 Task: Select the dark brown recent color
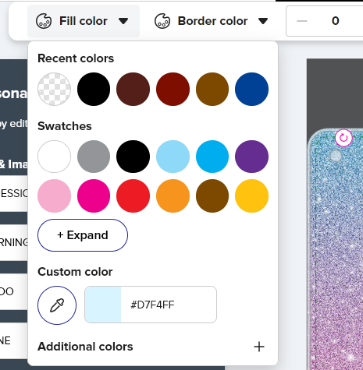tap(133, 89)
